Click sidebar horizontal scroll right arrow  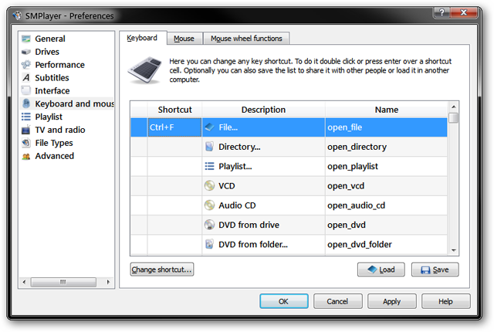[108, 282]
